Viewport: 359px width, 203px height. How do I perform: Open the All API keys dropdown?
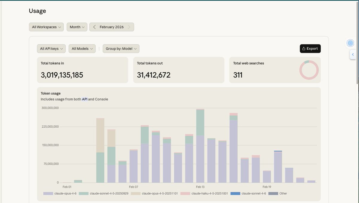pyautogui.click(x=51, y=49)
